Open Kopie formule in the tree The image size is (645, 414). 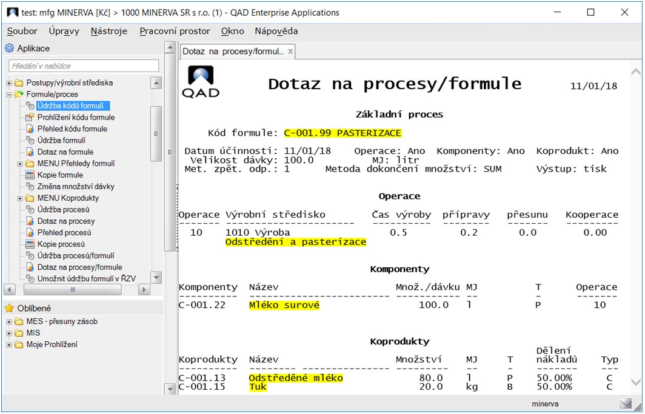pos(60,175)
